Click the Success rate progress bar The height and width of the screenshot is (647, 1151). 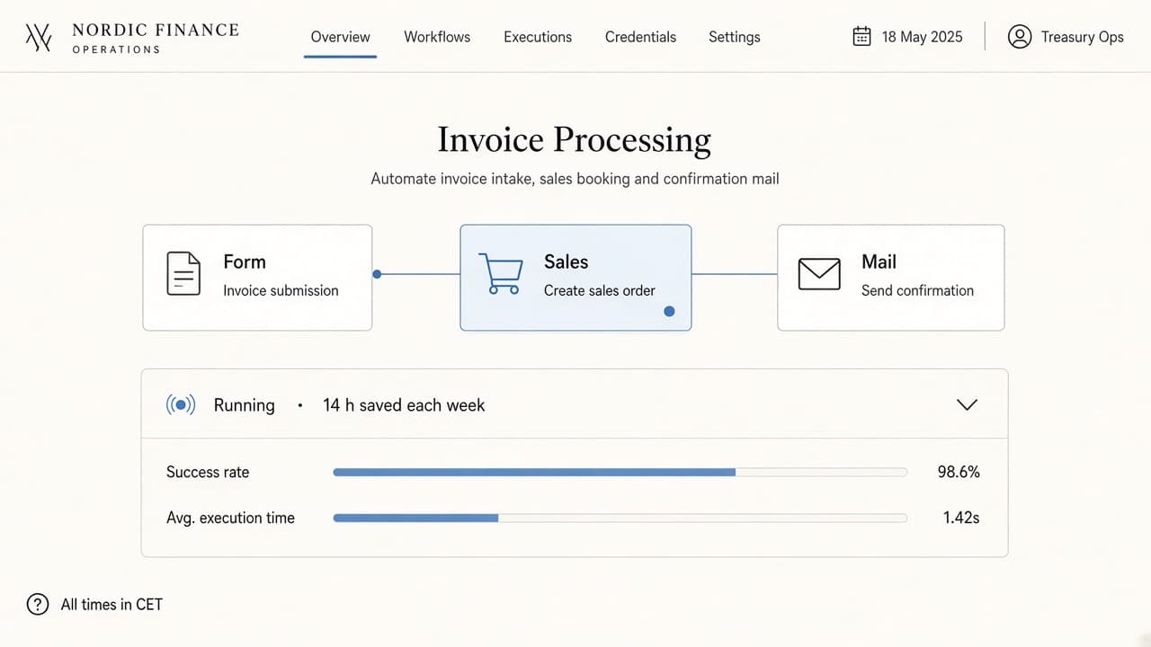click(x=620, y=472)
